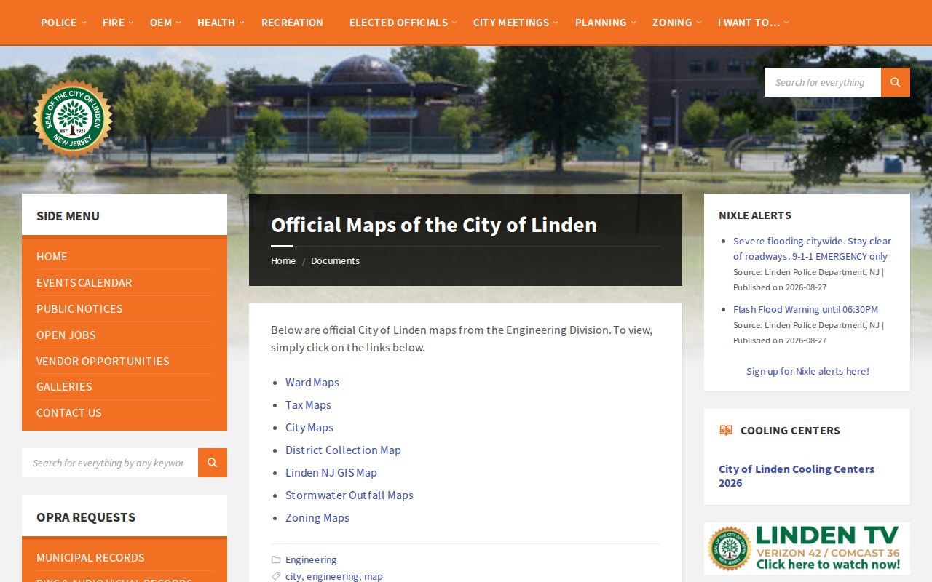The width and height of the screenshot is (932, 582).
Task: Open the Ward Maps link
Action: [x=312, y=383]
